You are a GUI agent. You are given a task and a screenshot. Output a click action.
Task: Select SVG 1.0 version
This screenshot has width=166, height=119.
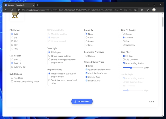(12, 59)
